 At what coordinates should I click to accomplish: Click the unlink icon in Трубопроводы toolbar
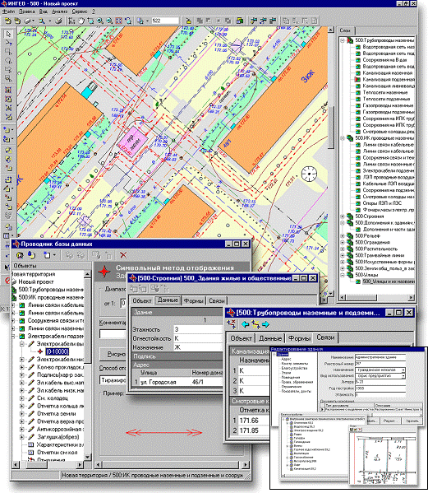(x=232, y=324)
